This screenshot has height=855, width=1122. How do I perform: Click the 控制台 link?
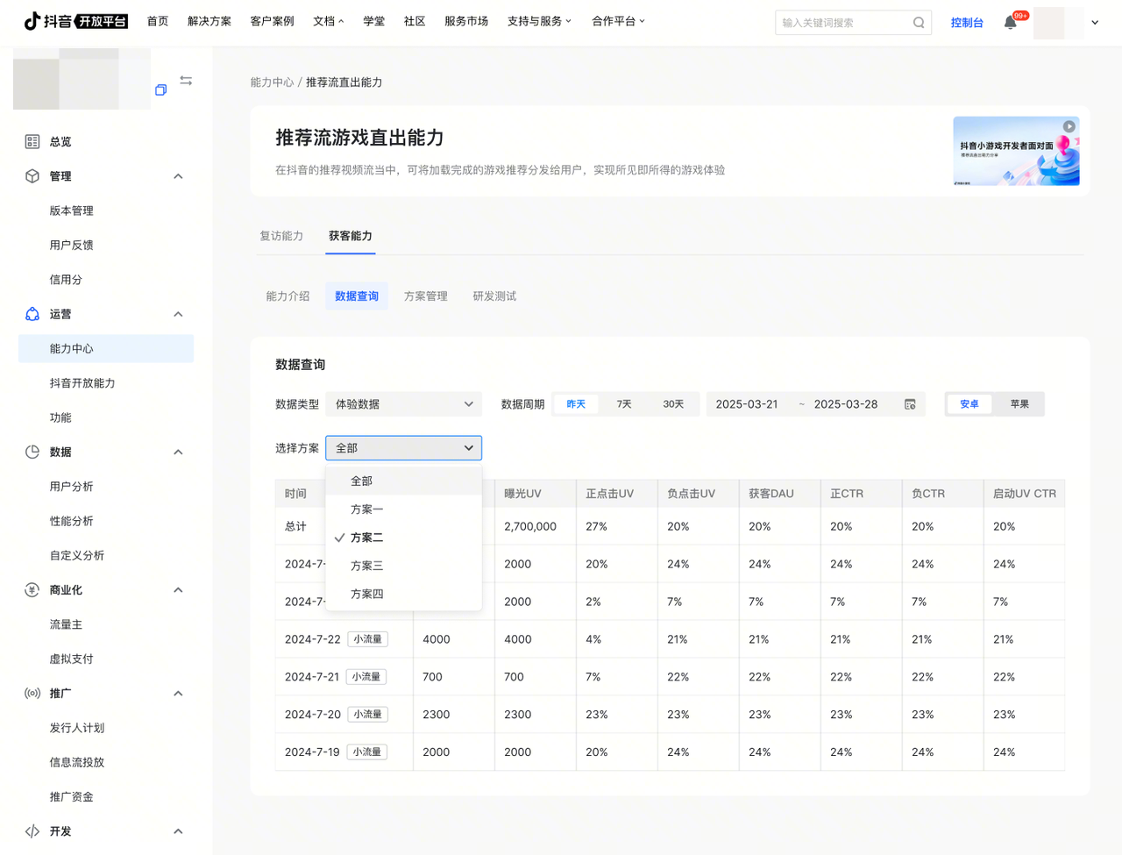point(966,23)
